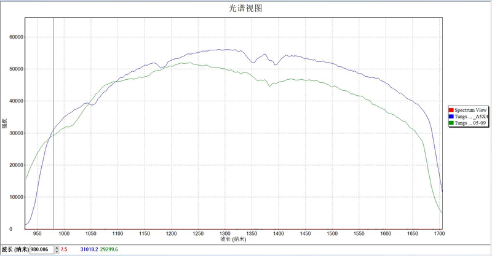Click the wavelength input field showing 980.006

tap(42, 249)
